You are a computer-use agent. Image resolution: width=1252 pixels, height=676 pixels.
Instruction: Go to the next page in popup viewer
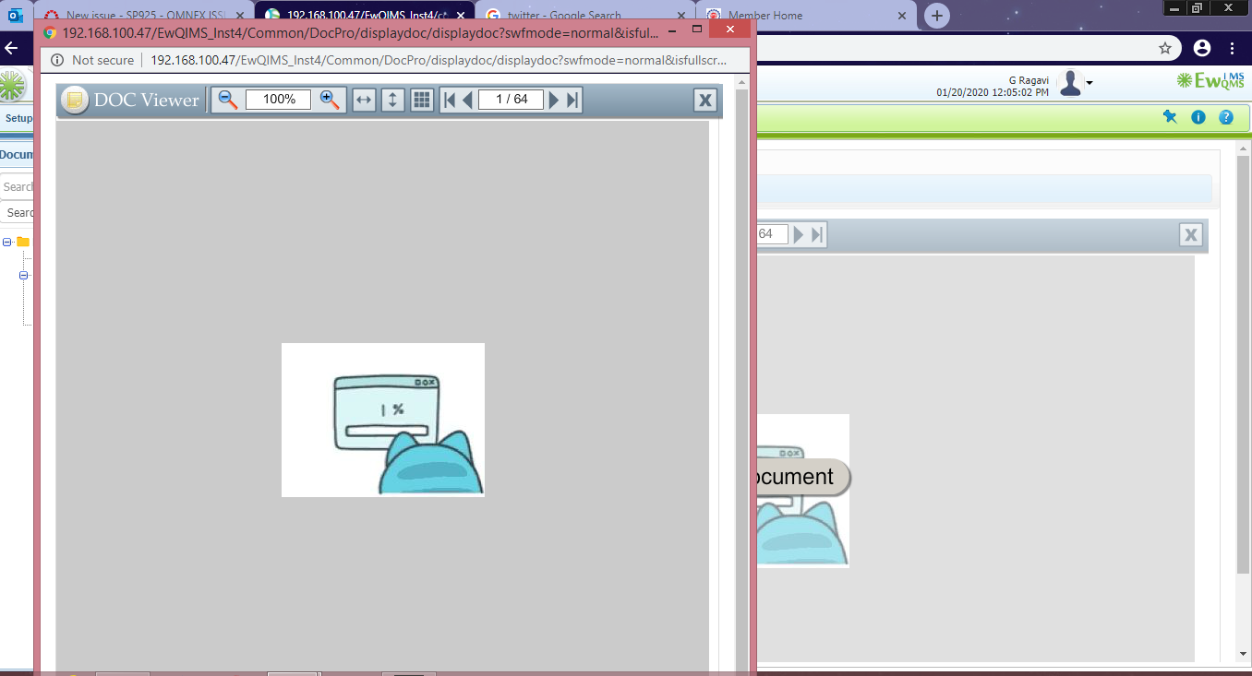554,100
